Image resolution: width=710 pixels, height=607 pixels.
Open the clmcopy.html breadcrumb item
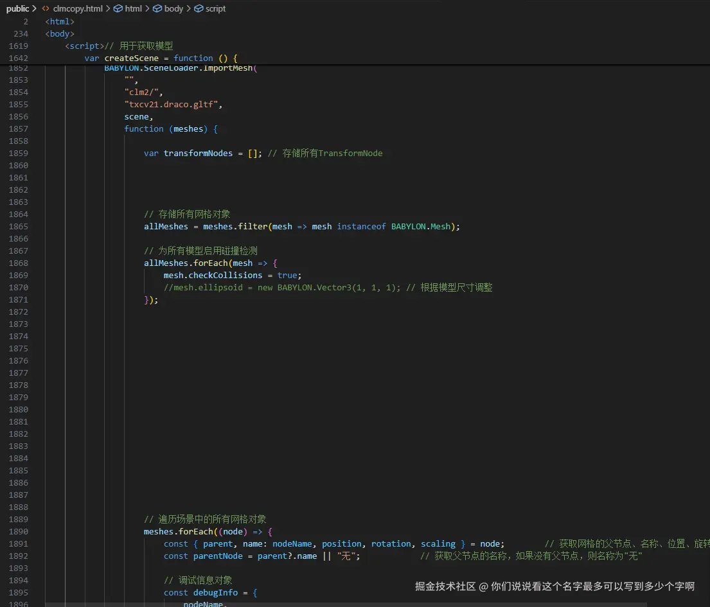pyautogui.click(x=78, y=8)
